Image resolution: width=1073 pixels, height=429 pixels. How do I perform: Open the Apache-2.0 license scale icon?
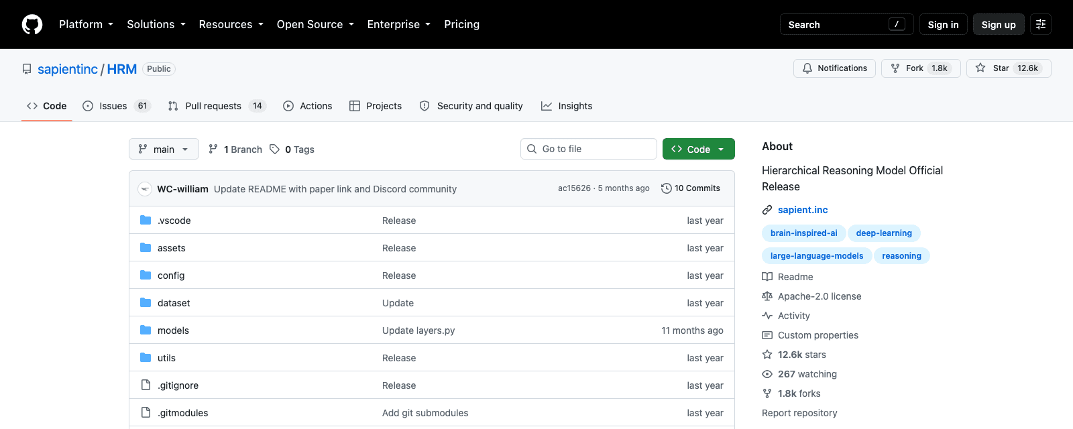pyautogui.click(x=767, y=296)
